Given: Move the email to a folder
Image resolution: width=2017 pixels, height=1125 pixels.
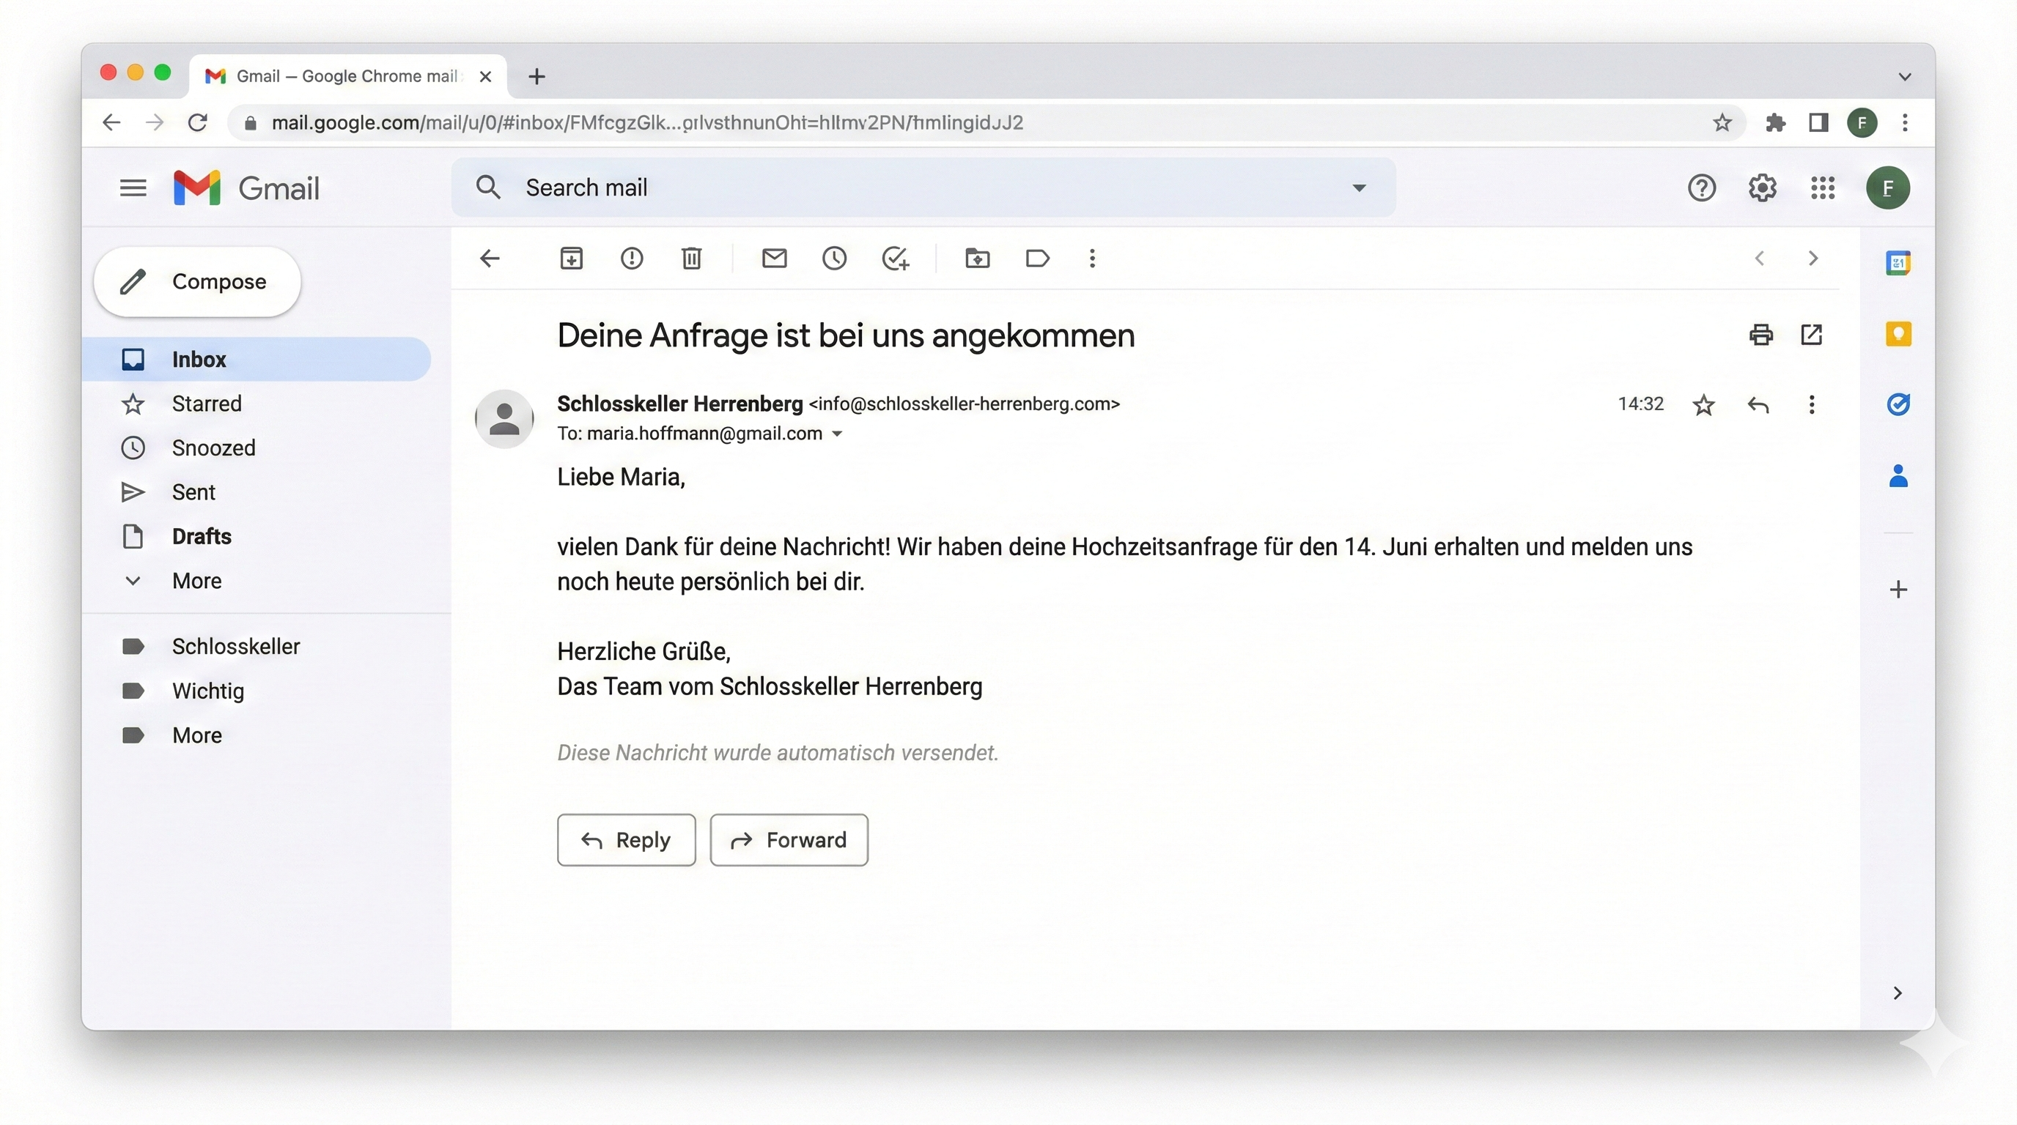Looking at the screenshot, I should coord(976,258).
